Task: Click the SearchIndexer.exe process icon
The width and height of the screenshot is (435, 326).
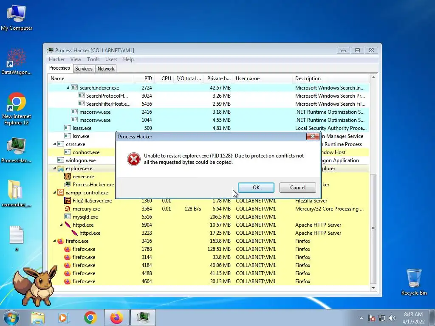Action: (x=74, y=87)
